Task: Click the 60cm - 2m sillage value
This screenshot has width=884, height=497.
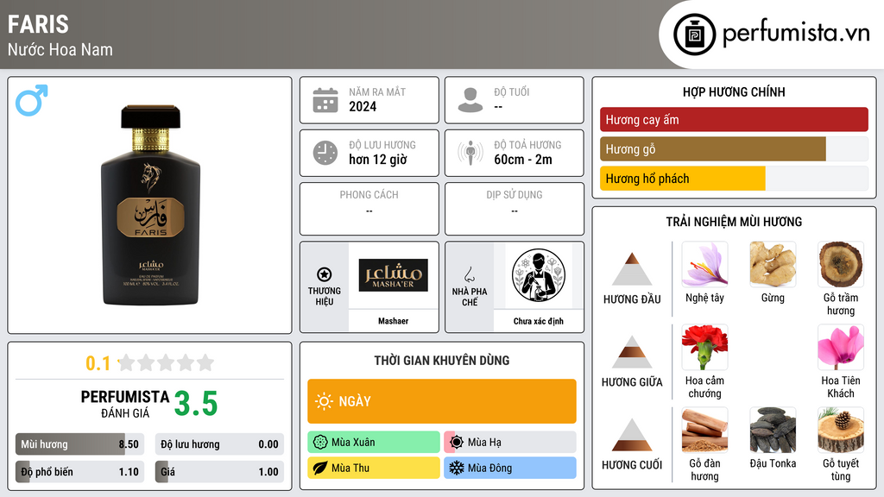Action: pyautogui.click(x=523, y=160)
